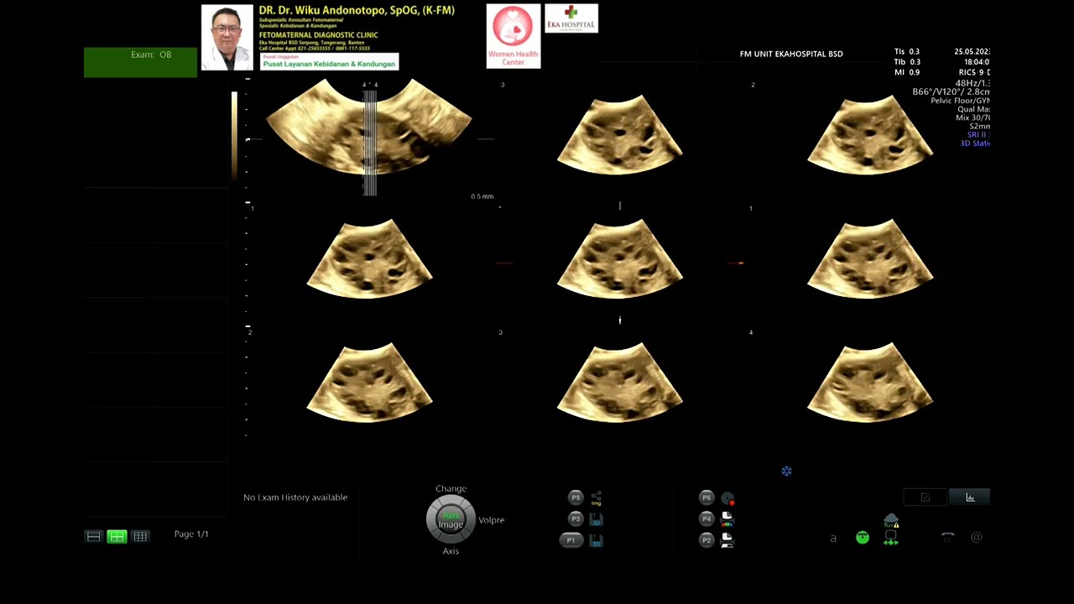Click the blue snowflake freeze icon

tap(786, 471)
